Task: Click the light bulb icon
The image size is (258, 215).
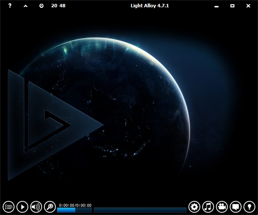Action: [x=249, y=207]
